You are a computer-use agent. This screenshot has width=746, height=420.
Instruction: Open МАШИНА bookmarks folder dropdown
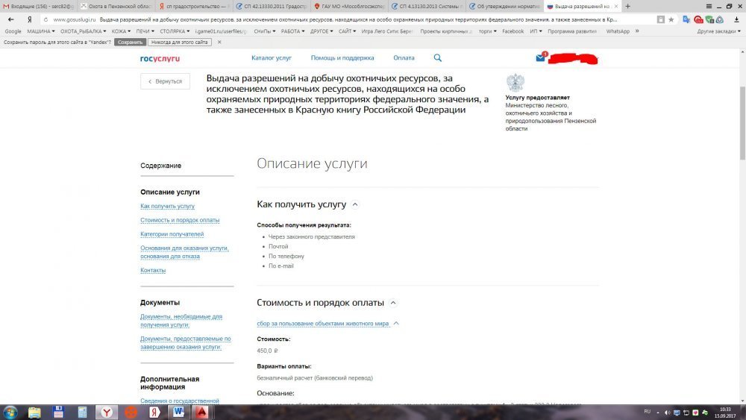pos(41,31)
